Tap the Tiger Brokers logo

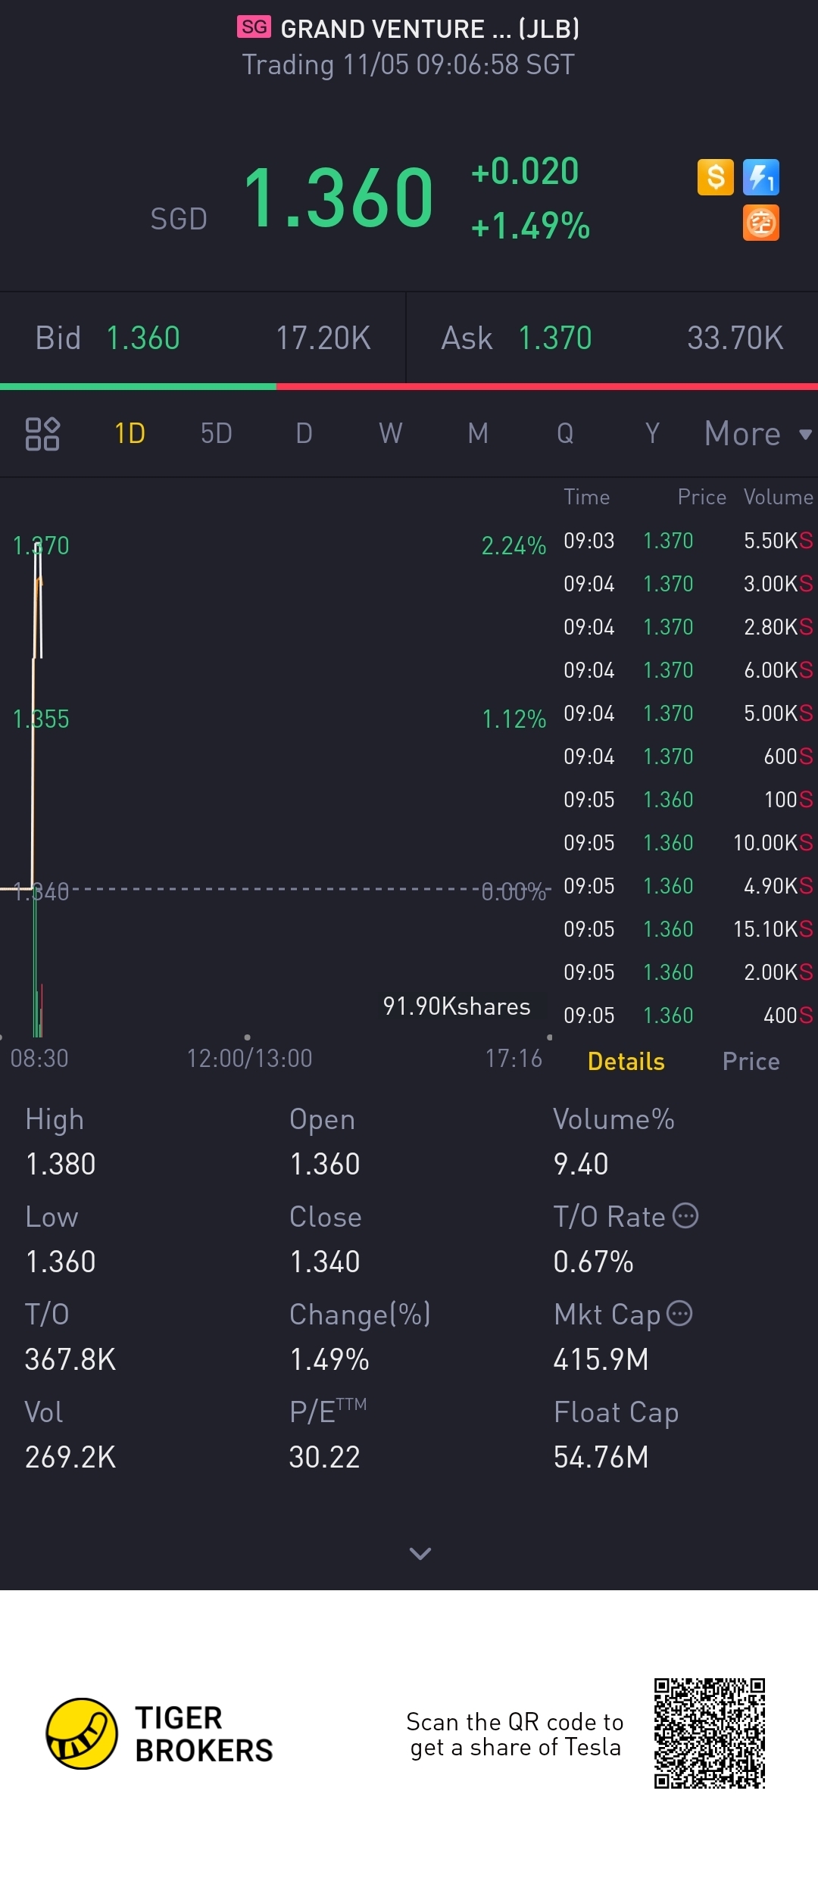(x=82, y=1733)
